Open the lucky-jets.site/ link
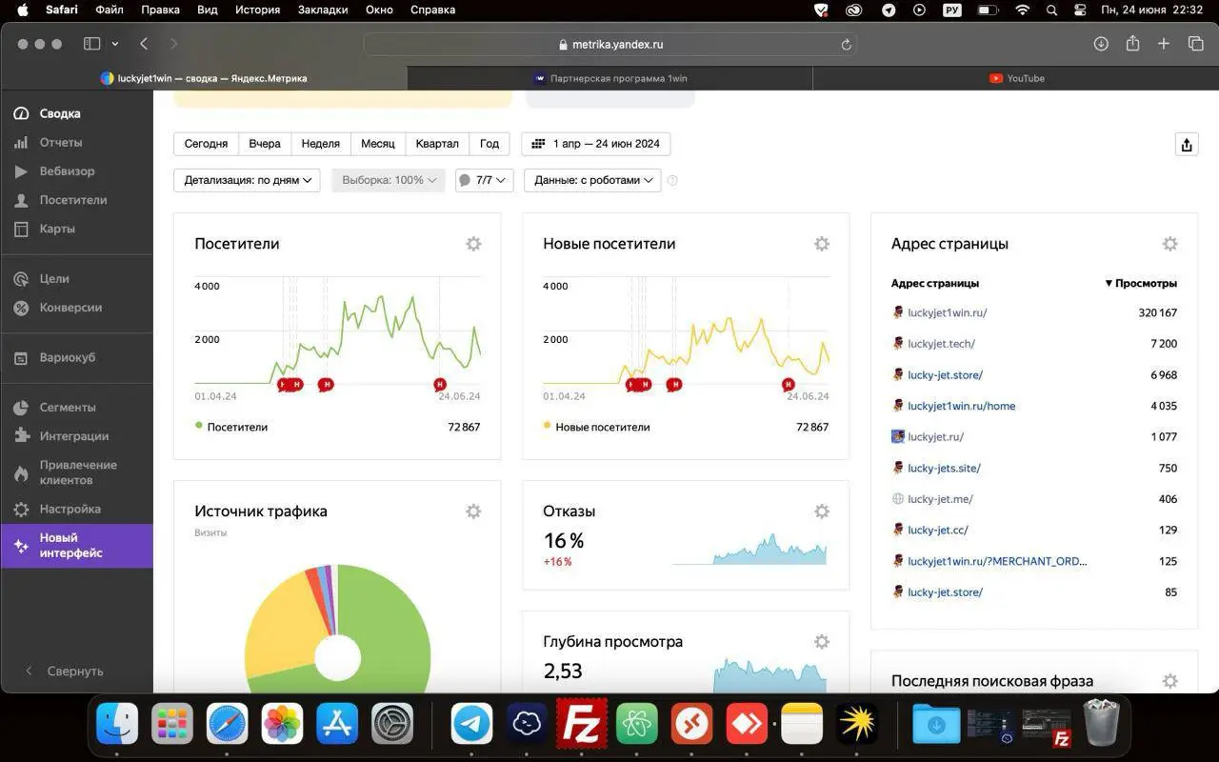The image size is (1219, 762). click(x=945, y=468)
